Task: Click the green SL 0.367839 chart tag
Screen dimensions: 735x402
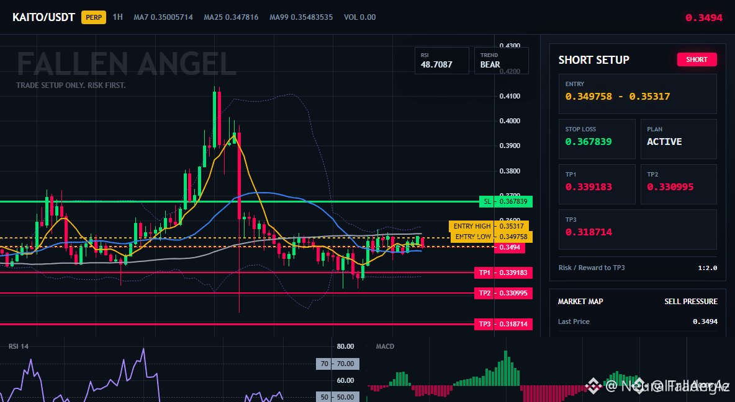Action: coord(506,202)
